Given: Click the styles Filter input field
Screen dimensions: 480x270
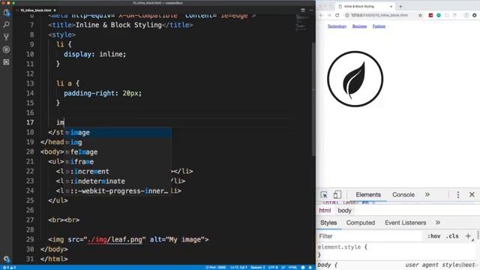Looking at the screenshot, I should click(370, 236).
